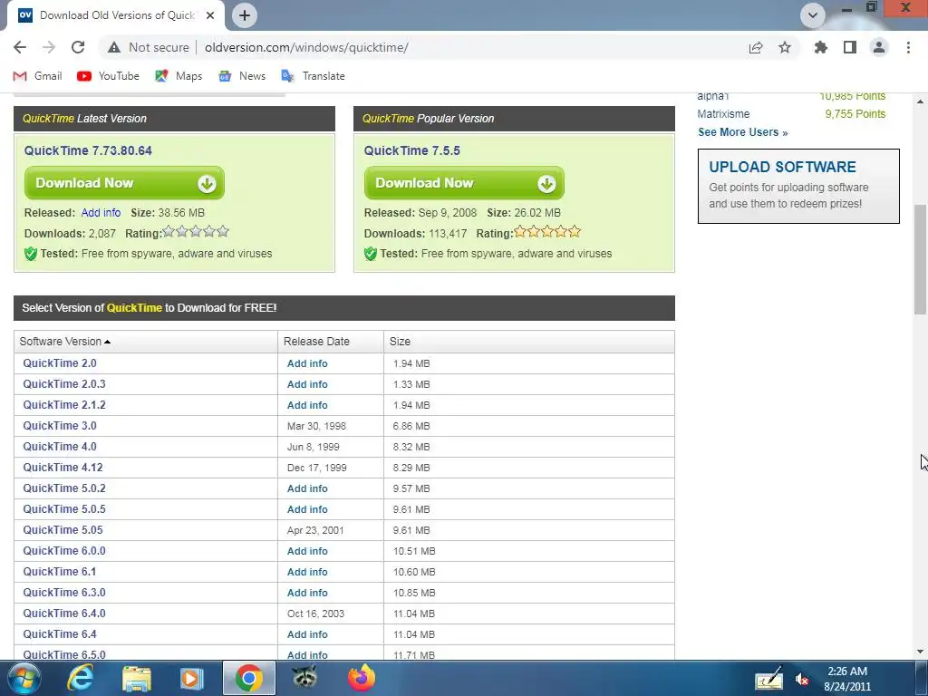
Task: Open the QuickTime 2.1.2 version link
Action: tap(64, 405)
